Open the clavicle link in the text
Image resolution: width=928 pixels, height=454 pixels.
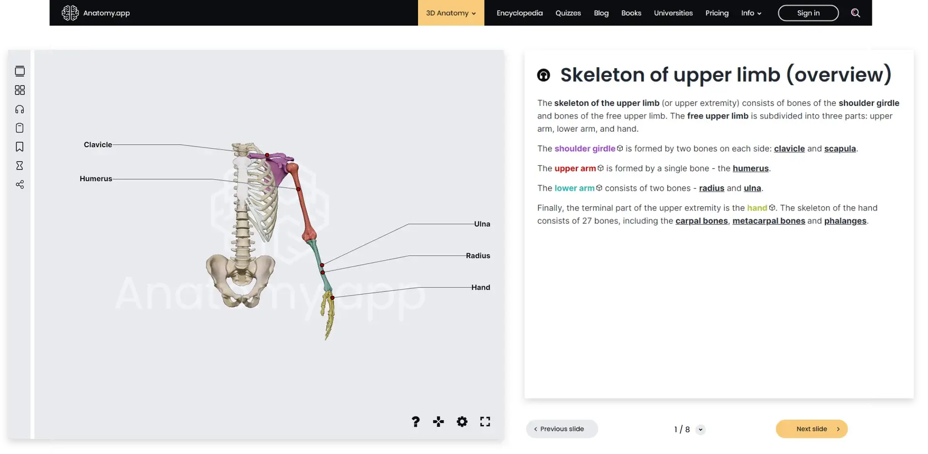pos(789,149)
